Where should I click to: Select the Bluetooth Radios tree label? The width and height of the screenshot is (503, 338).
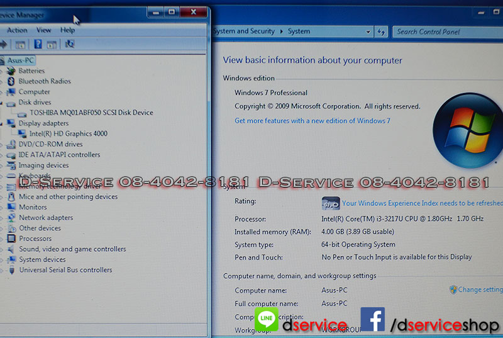pos(45,81)
